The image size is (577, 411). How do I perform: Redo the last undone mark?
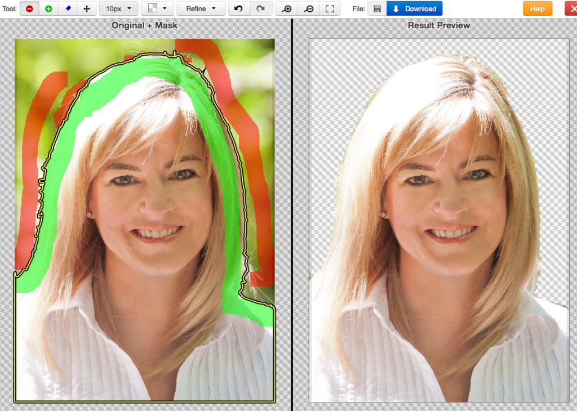click(x=261, y=8)
